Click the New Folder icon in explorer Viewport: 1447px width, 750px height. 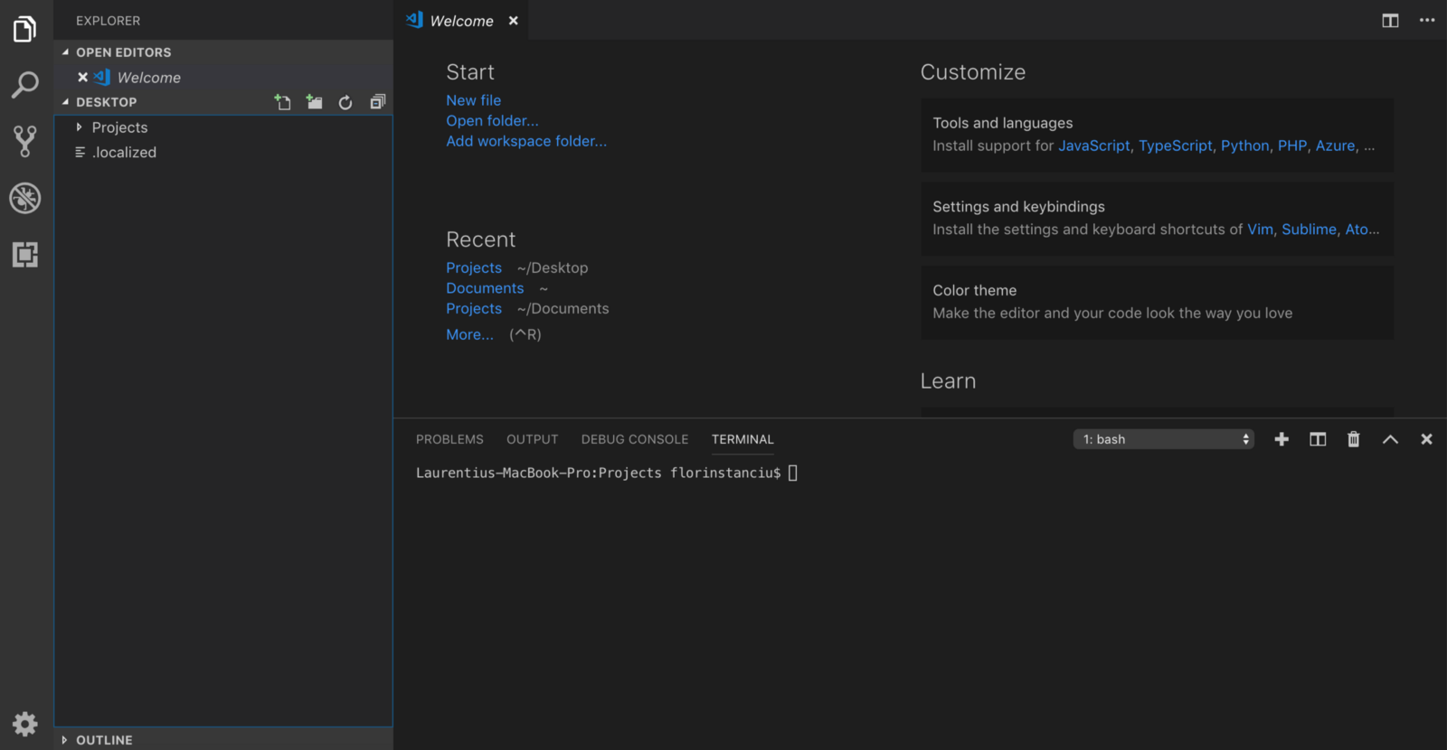[x=314, y=102]
